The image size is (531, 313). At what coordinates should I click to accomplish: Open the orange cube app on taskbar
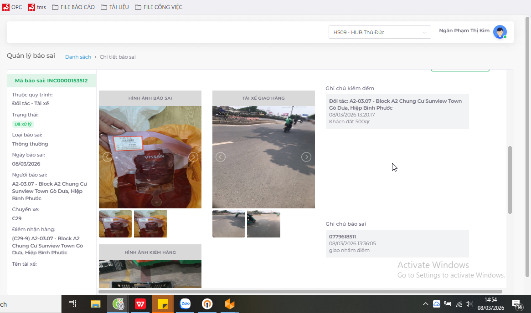click(x=230, y=304)
